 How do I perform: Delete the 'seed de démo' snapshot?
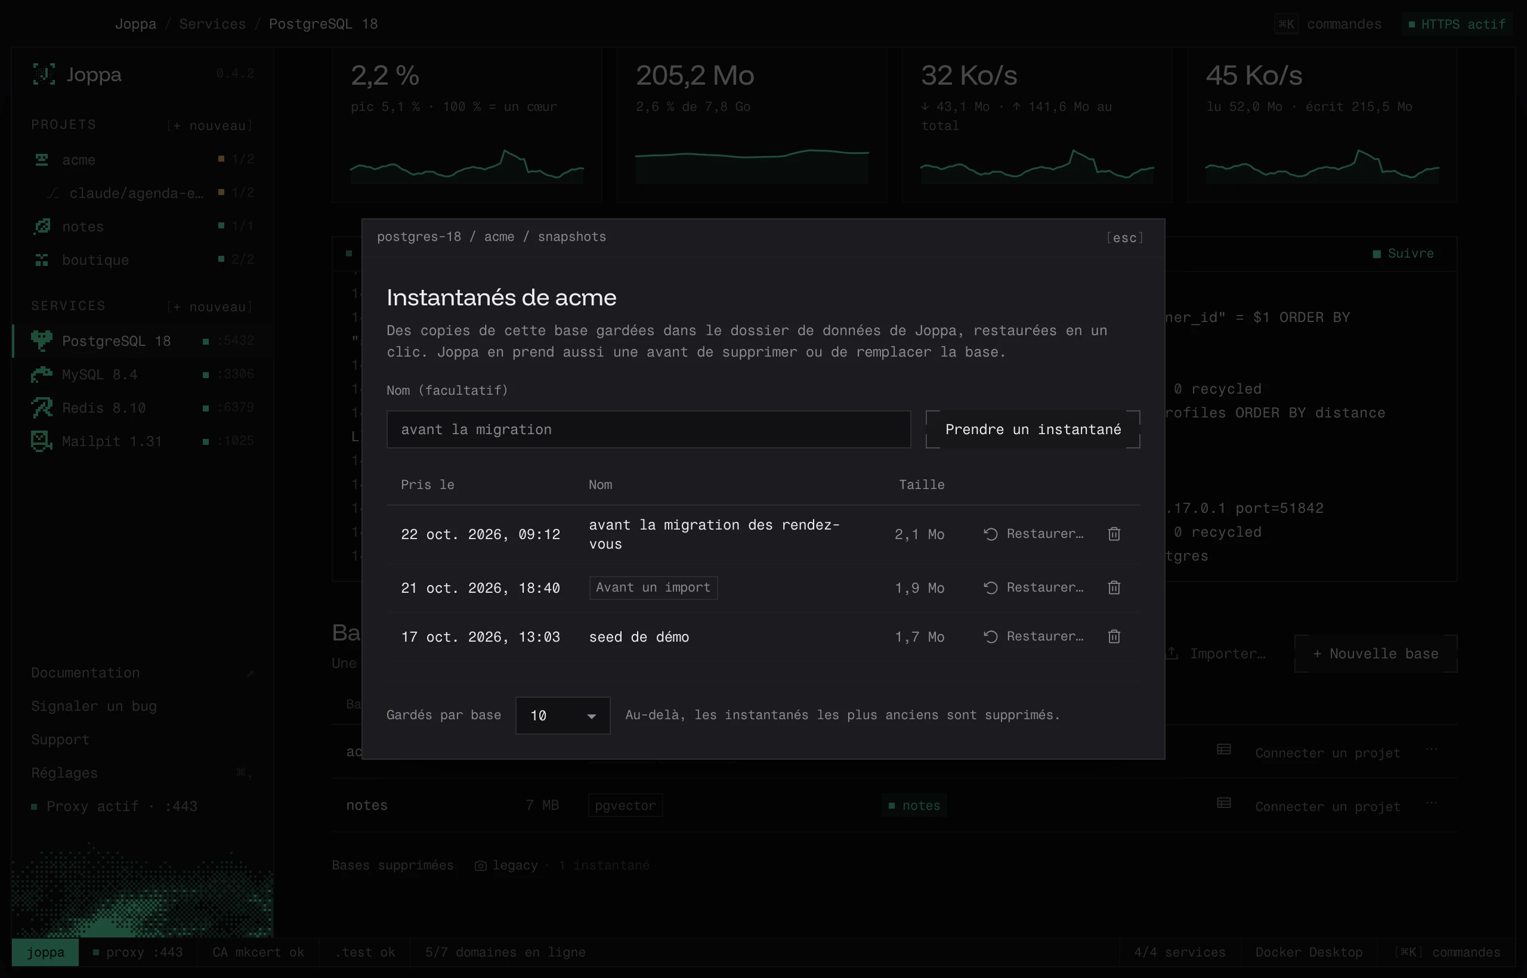[x=1114, y=636]
